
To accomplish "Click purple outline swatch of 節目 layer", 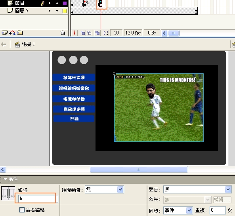I will click(x=65, y=3).
